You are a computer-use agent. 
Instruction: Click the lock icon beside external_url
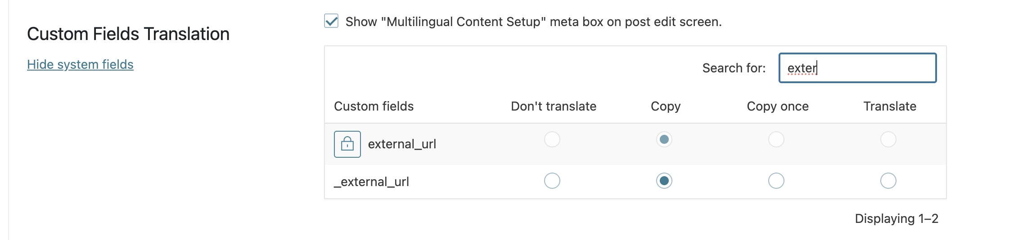347,144
